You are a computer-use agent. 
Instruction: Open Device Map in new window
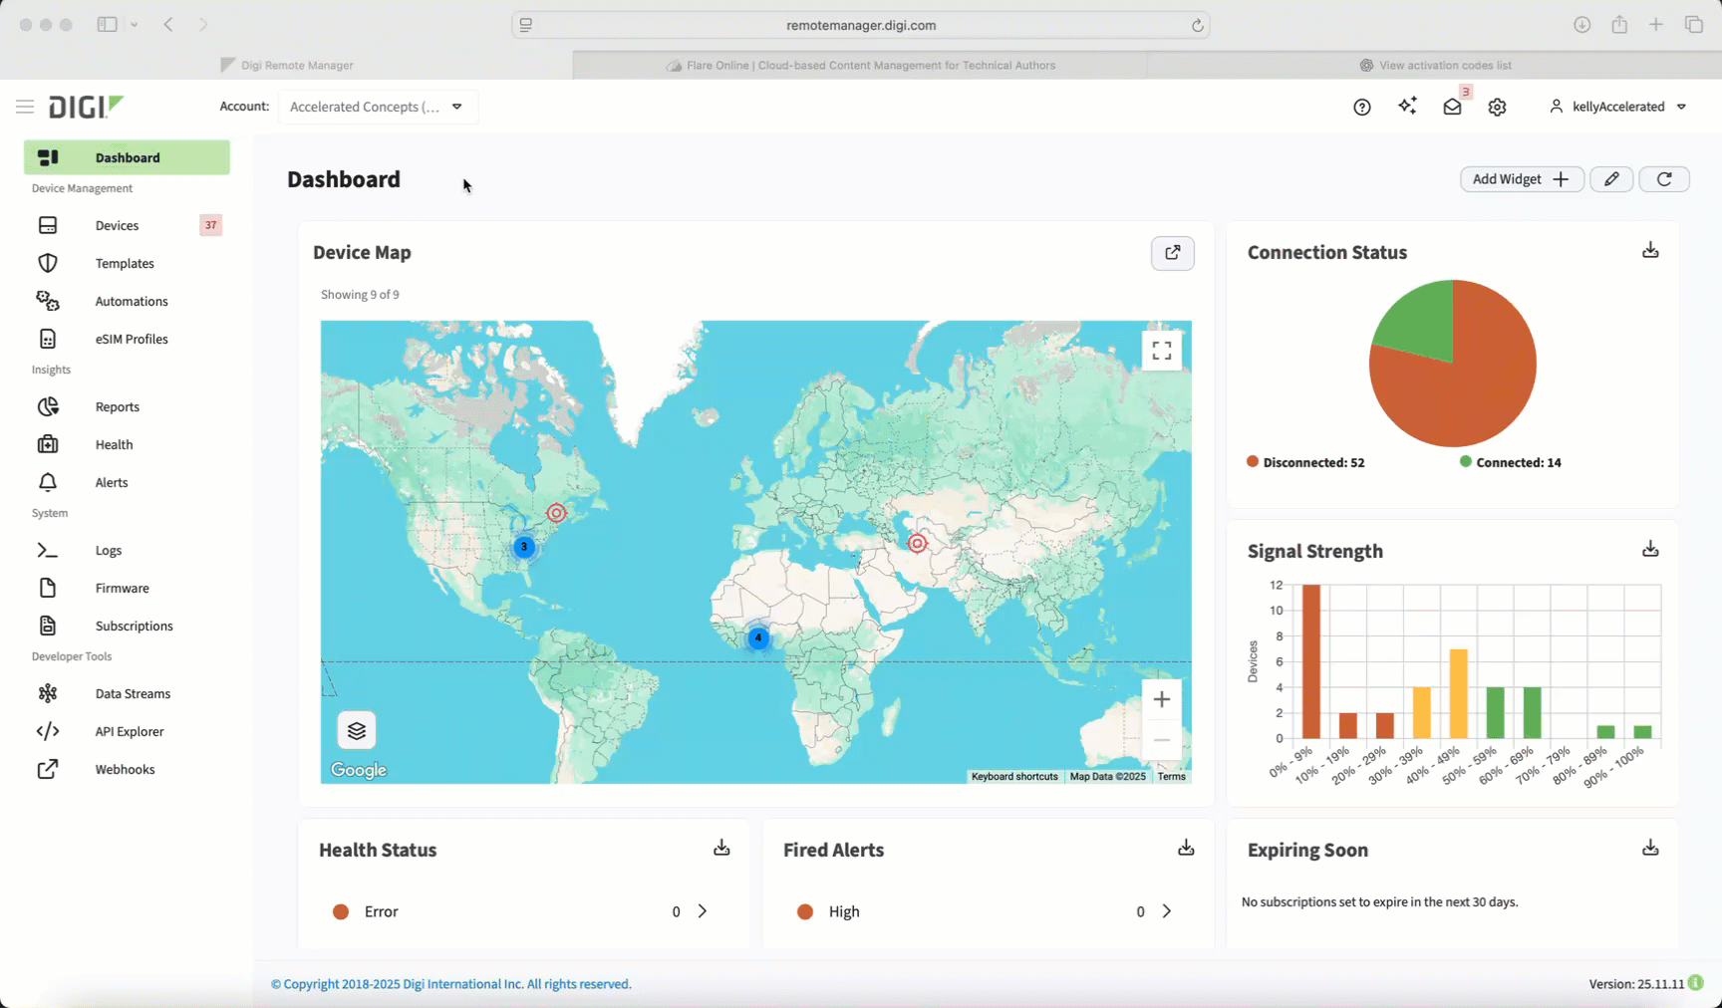click(1173, 253)
